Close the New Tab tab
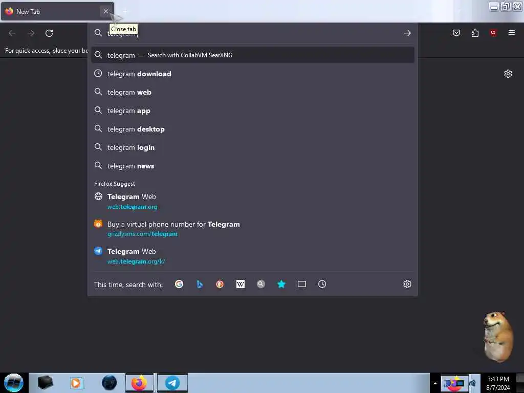 click(x=105, y=11)
